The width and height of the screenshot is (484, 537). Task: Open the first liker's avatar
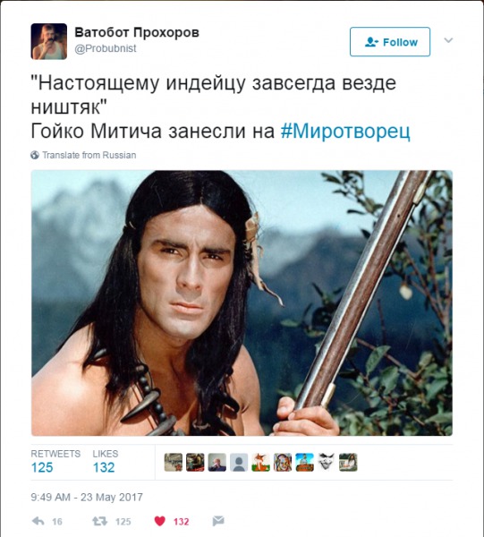click(174, 462)
